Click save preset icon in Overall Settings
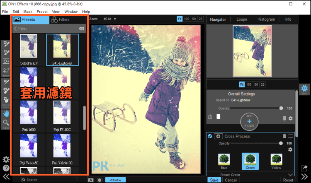The image size is (311, 183). pos(210,117)
